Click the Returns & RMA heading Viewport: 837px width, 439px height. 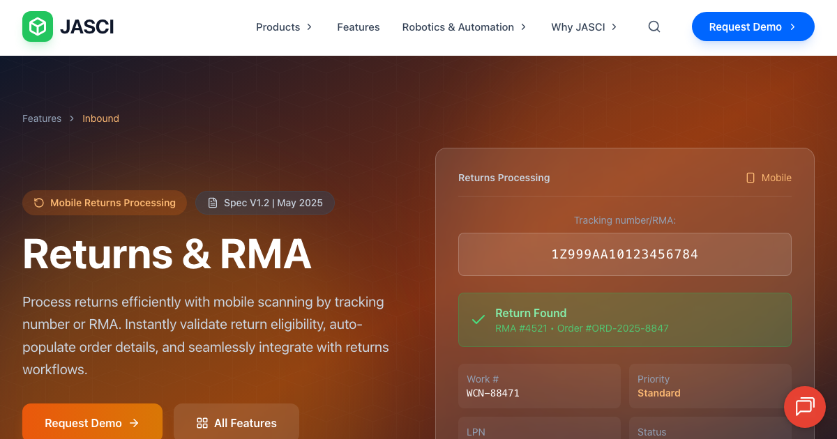coord(167,254)
